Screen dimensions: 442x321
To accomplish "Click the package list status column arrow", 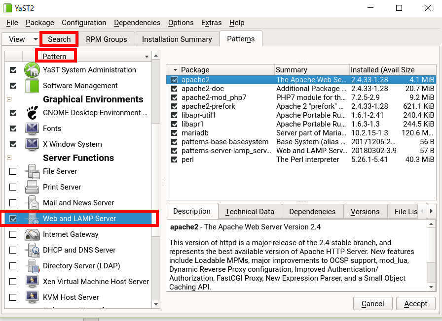I will click(175, 70).
